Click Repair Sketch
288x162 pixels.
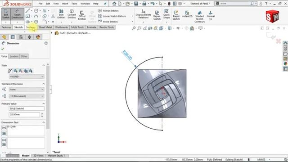click(x=157, y=15)
